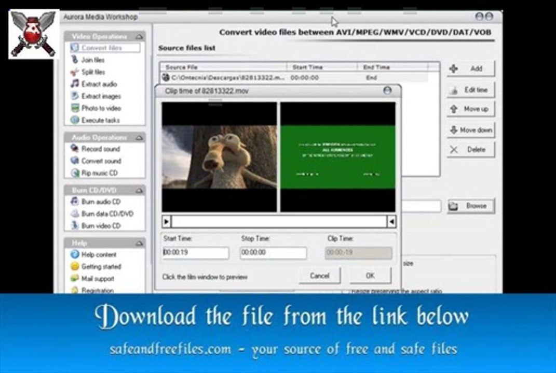Open Photo to video in the sidebar
556x373 pixels.
point(101,108)
